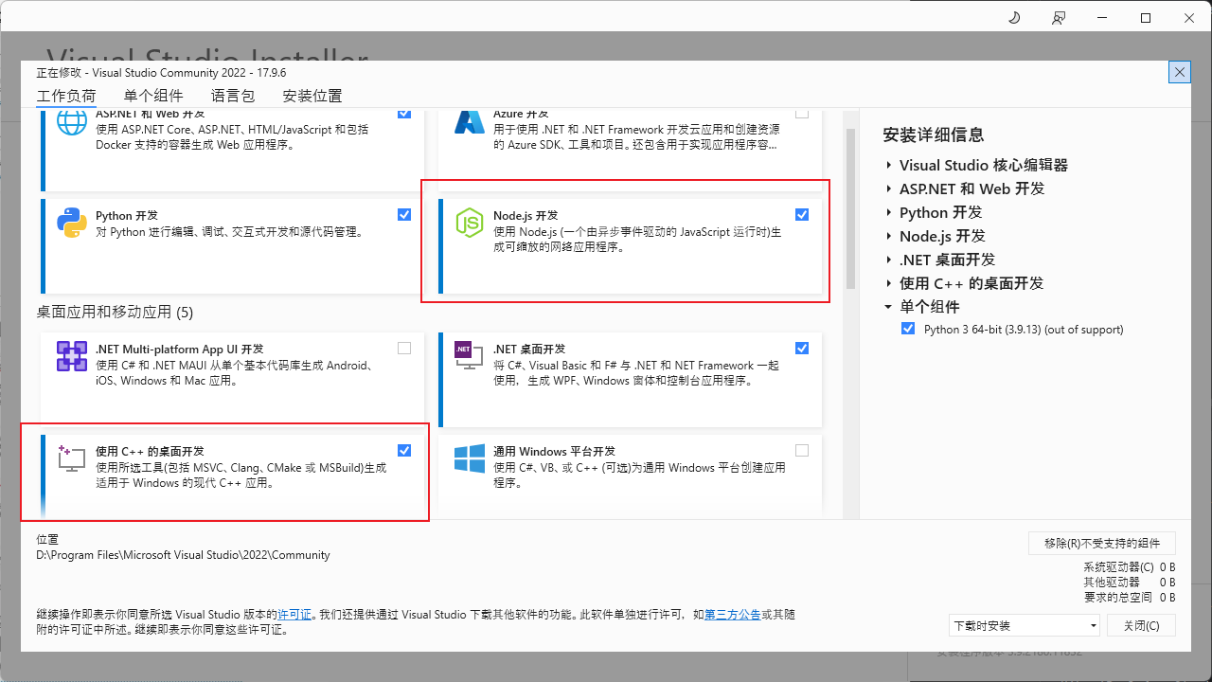Click the Python workload logo icon

72,223
